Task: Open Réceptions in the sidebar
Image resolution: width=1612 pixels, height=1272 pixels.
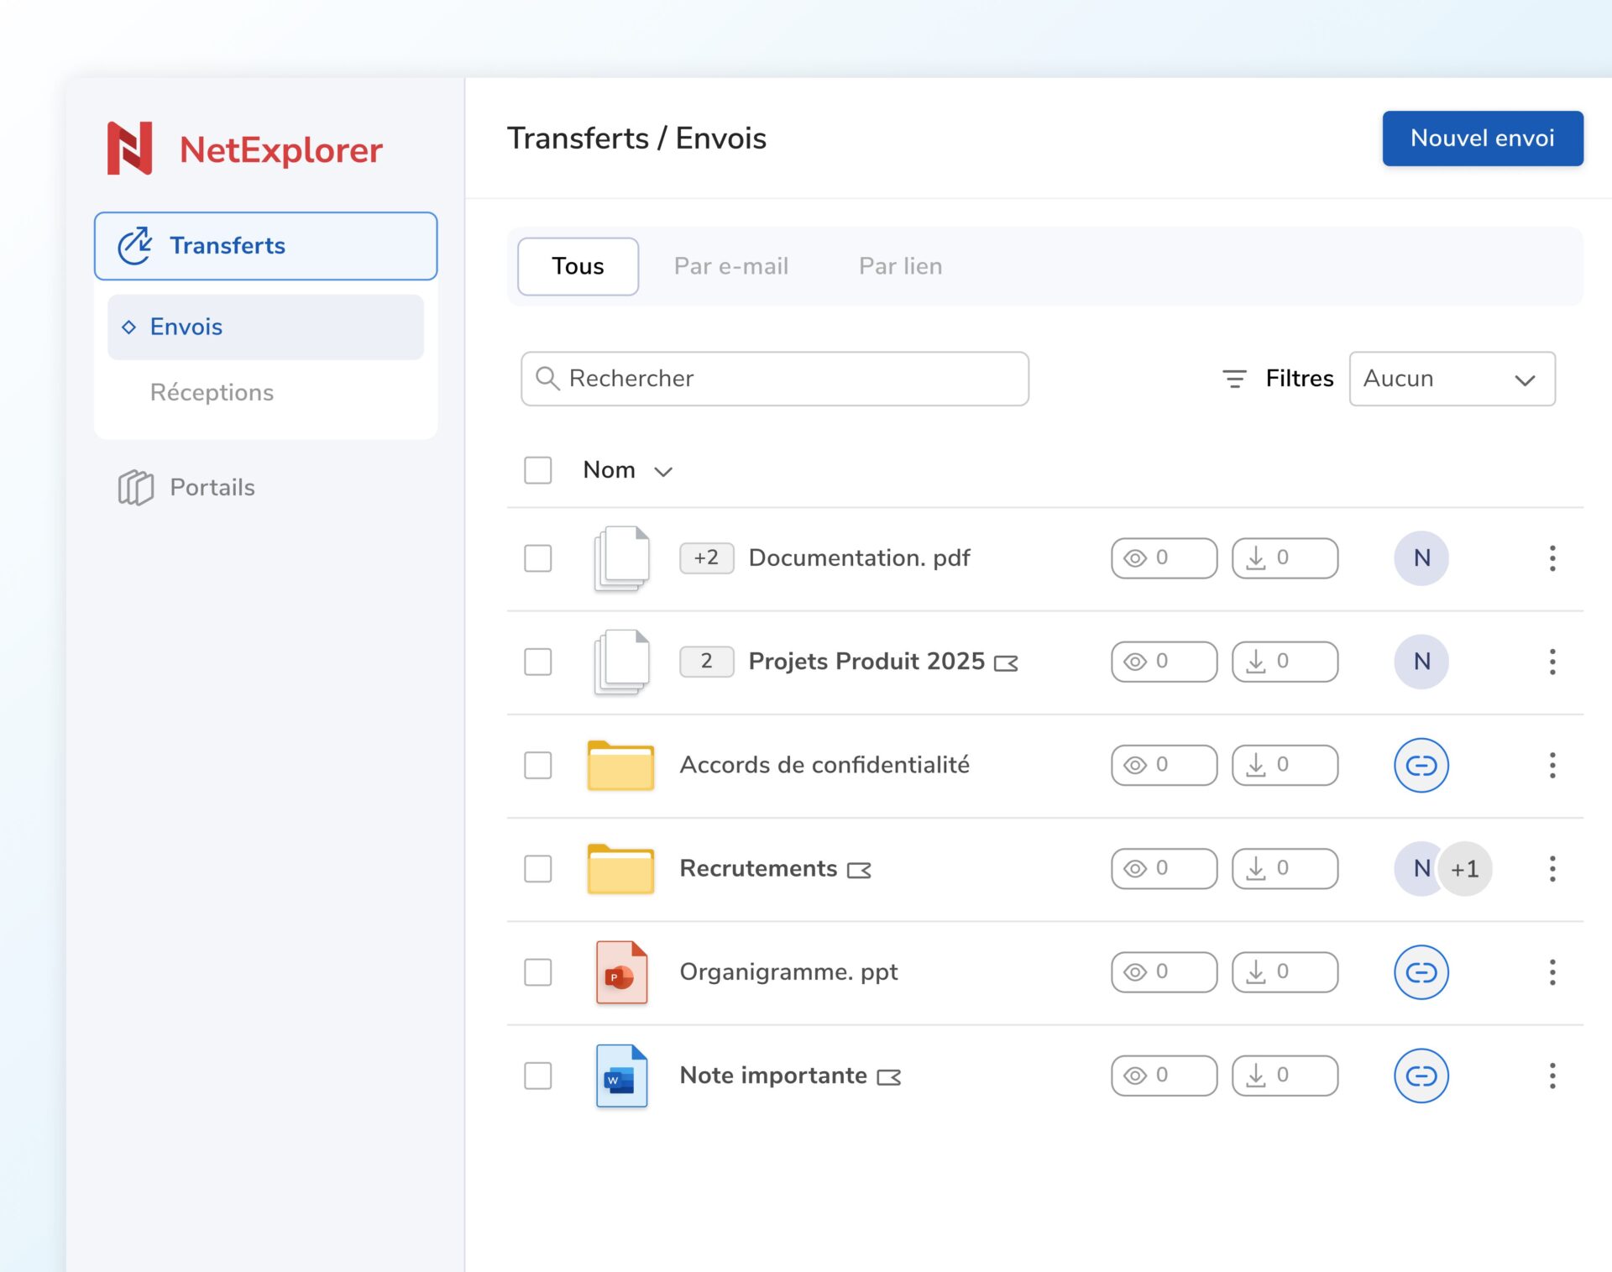Action: click(212, 392)
